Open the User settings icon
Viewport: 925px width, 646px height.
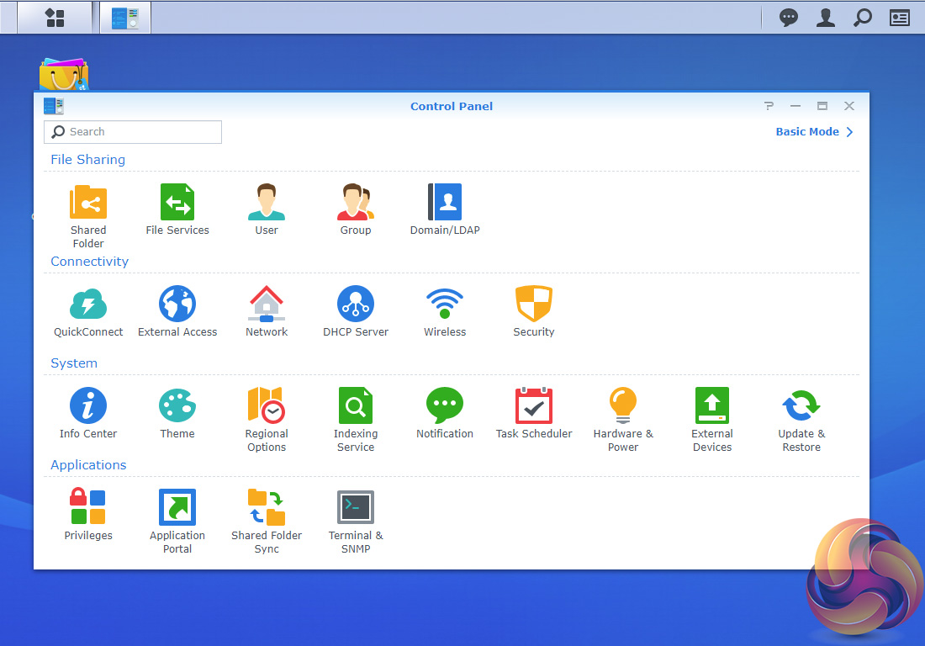click(x=266, y=209)
